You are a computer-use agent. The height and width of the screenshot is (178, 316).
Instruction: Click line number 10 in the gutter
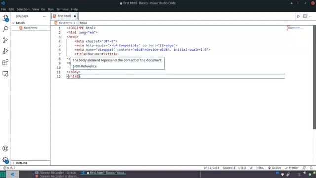(x=59, y=68)
